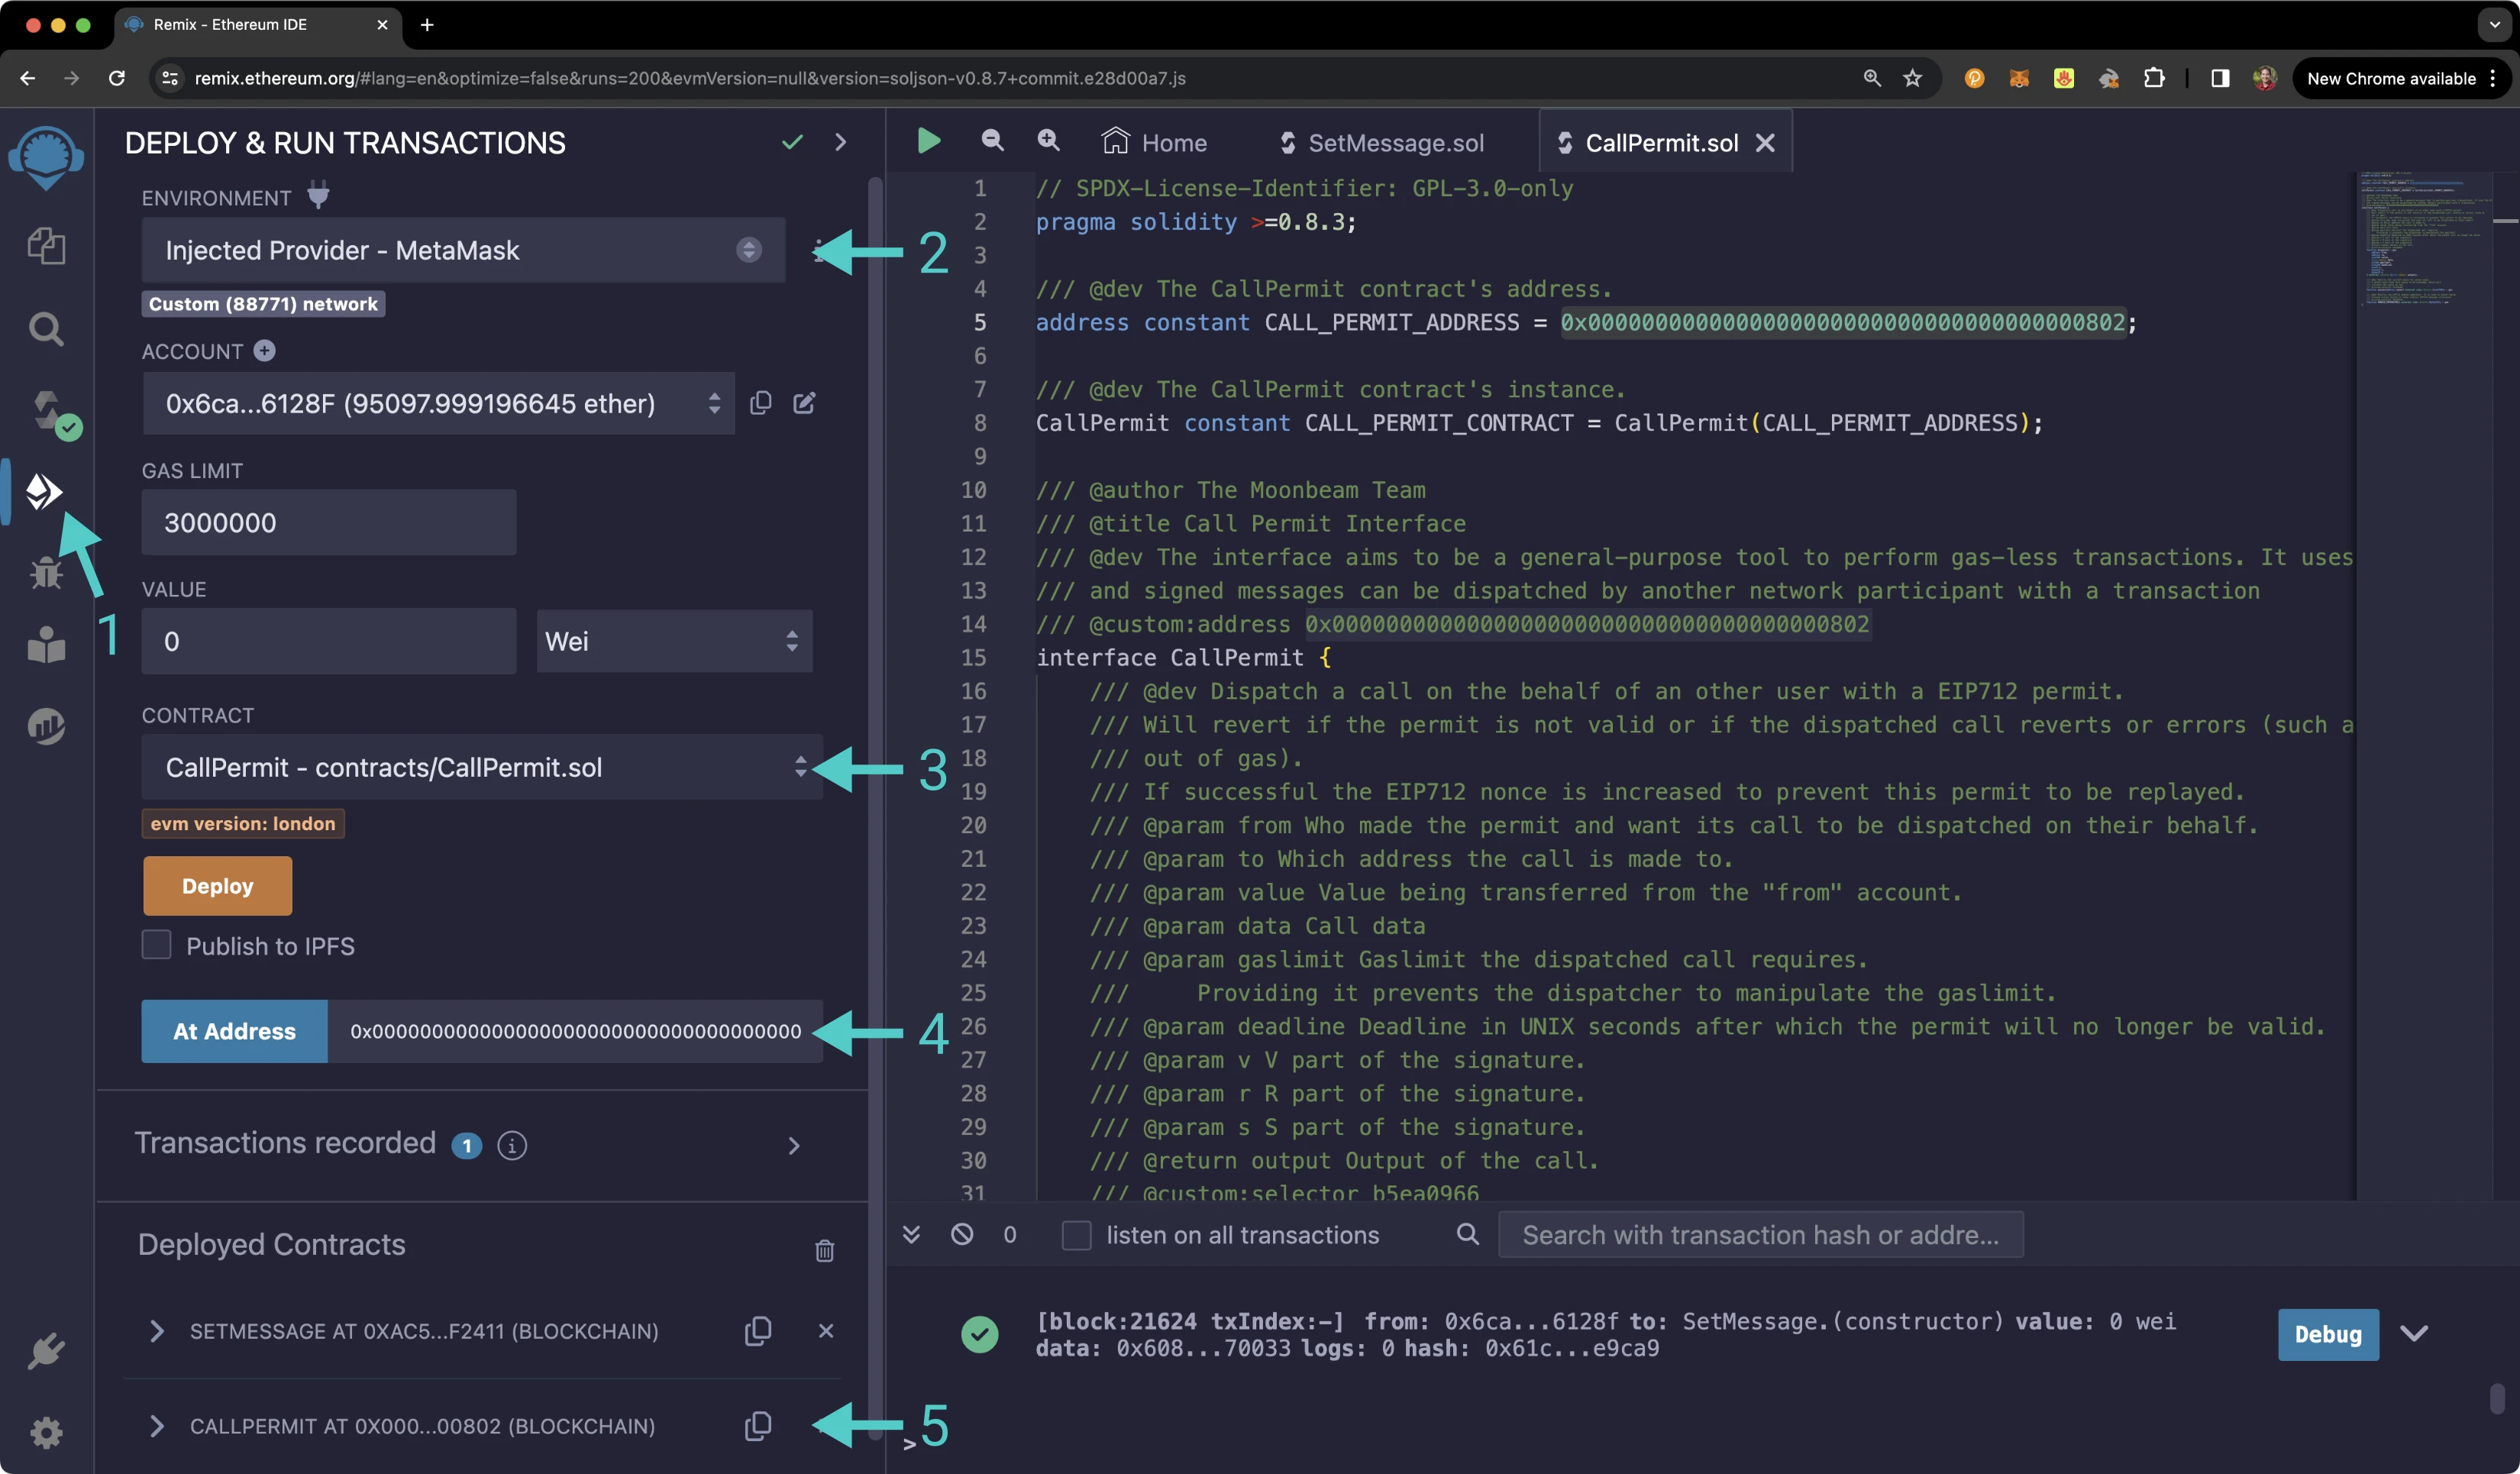This screenshot has width=2520, height=1474.
Task: Open the Settings gear icon in sidebar
Action: coord(46,1433)
